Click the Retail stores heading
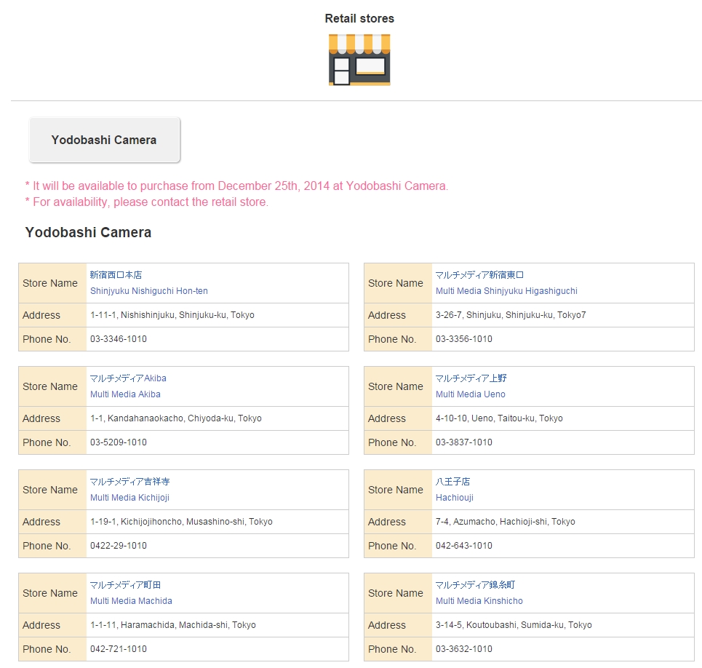702x668 pixels. pos(359,19)
